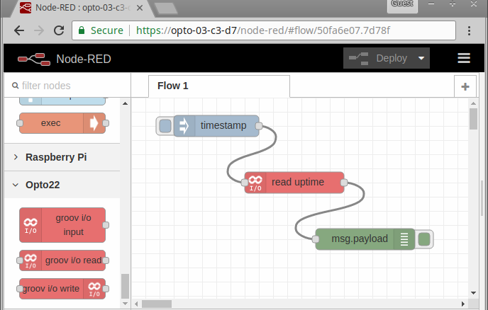Click the debug list icon on msg.payload node
Viewport: 488px width, 310px height.
pos(404,239)
